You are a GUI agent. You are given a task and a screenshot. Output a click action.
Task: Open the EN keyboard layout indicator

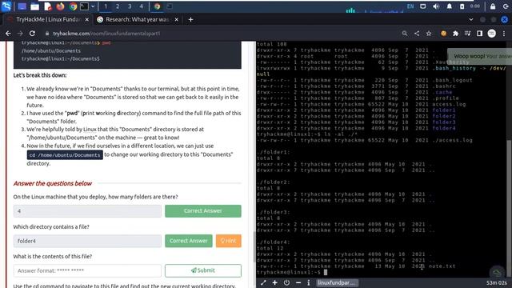tap(410, 6)
